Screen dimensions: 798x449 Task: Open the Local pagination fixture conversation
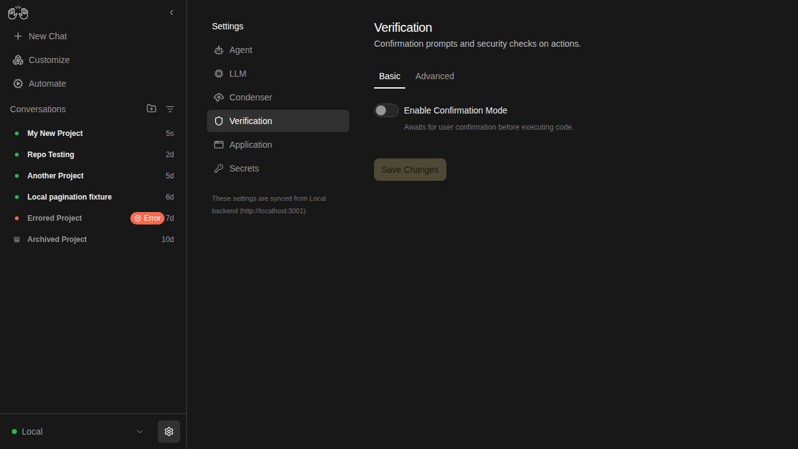click(x=94, y=197)
